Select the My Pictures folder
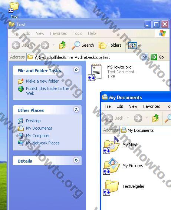The width and height of the screenshot is (171, 210). 123,166
